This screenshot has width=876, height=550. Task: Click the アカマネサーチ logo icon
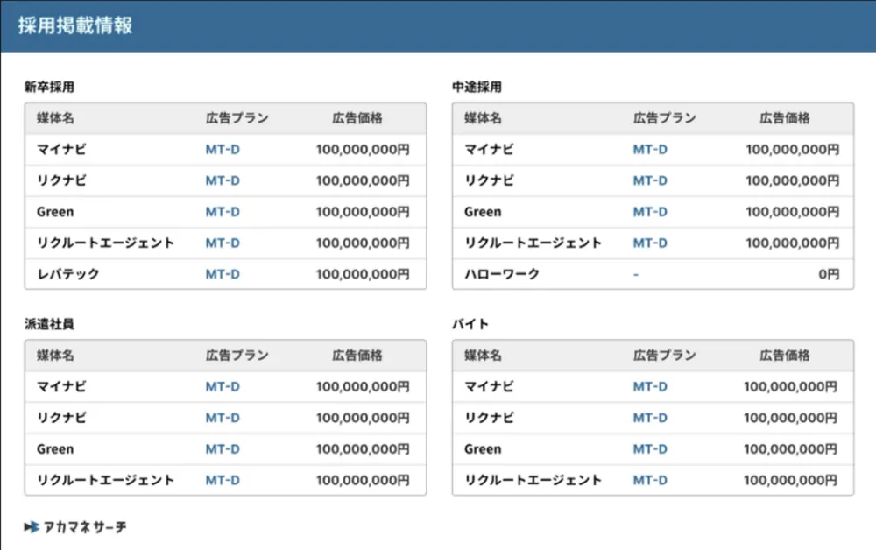(x=32, y=526)
